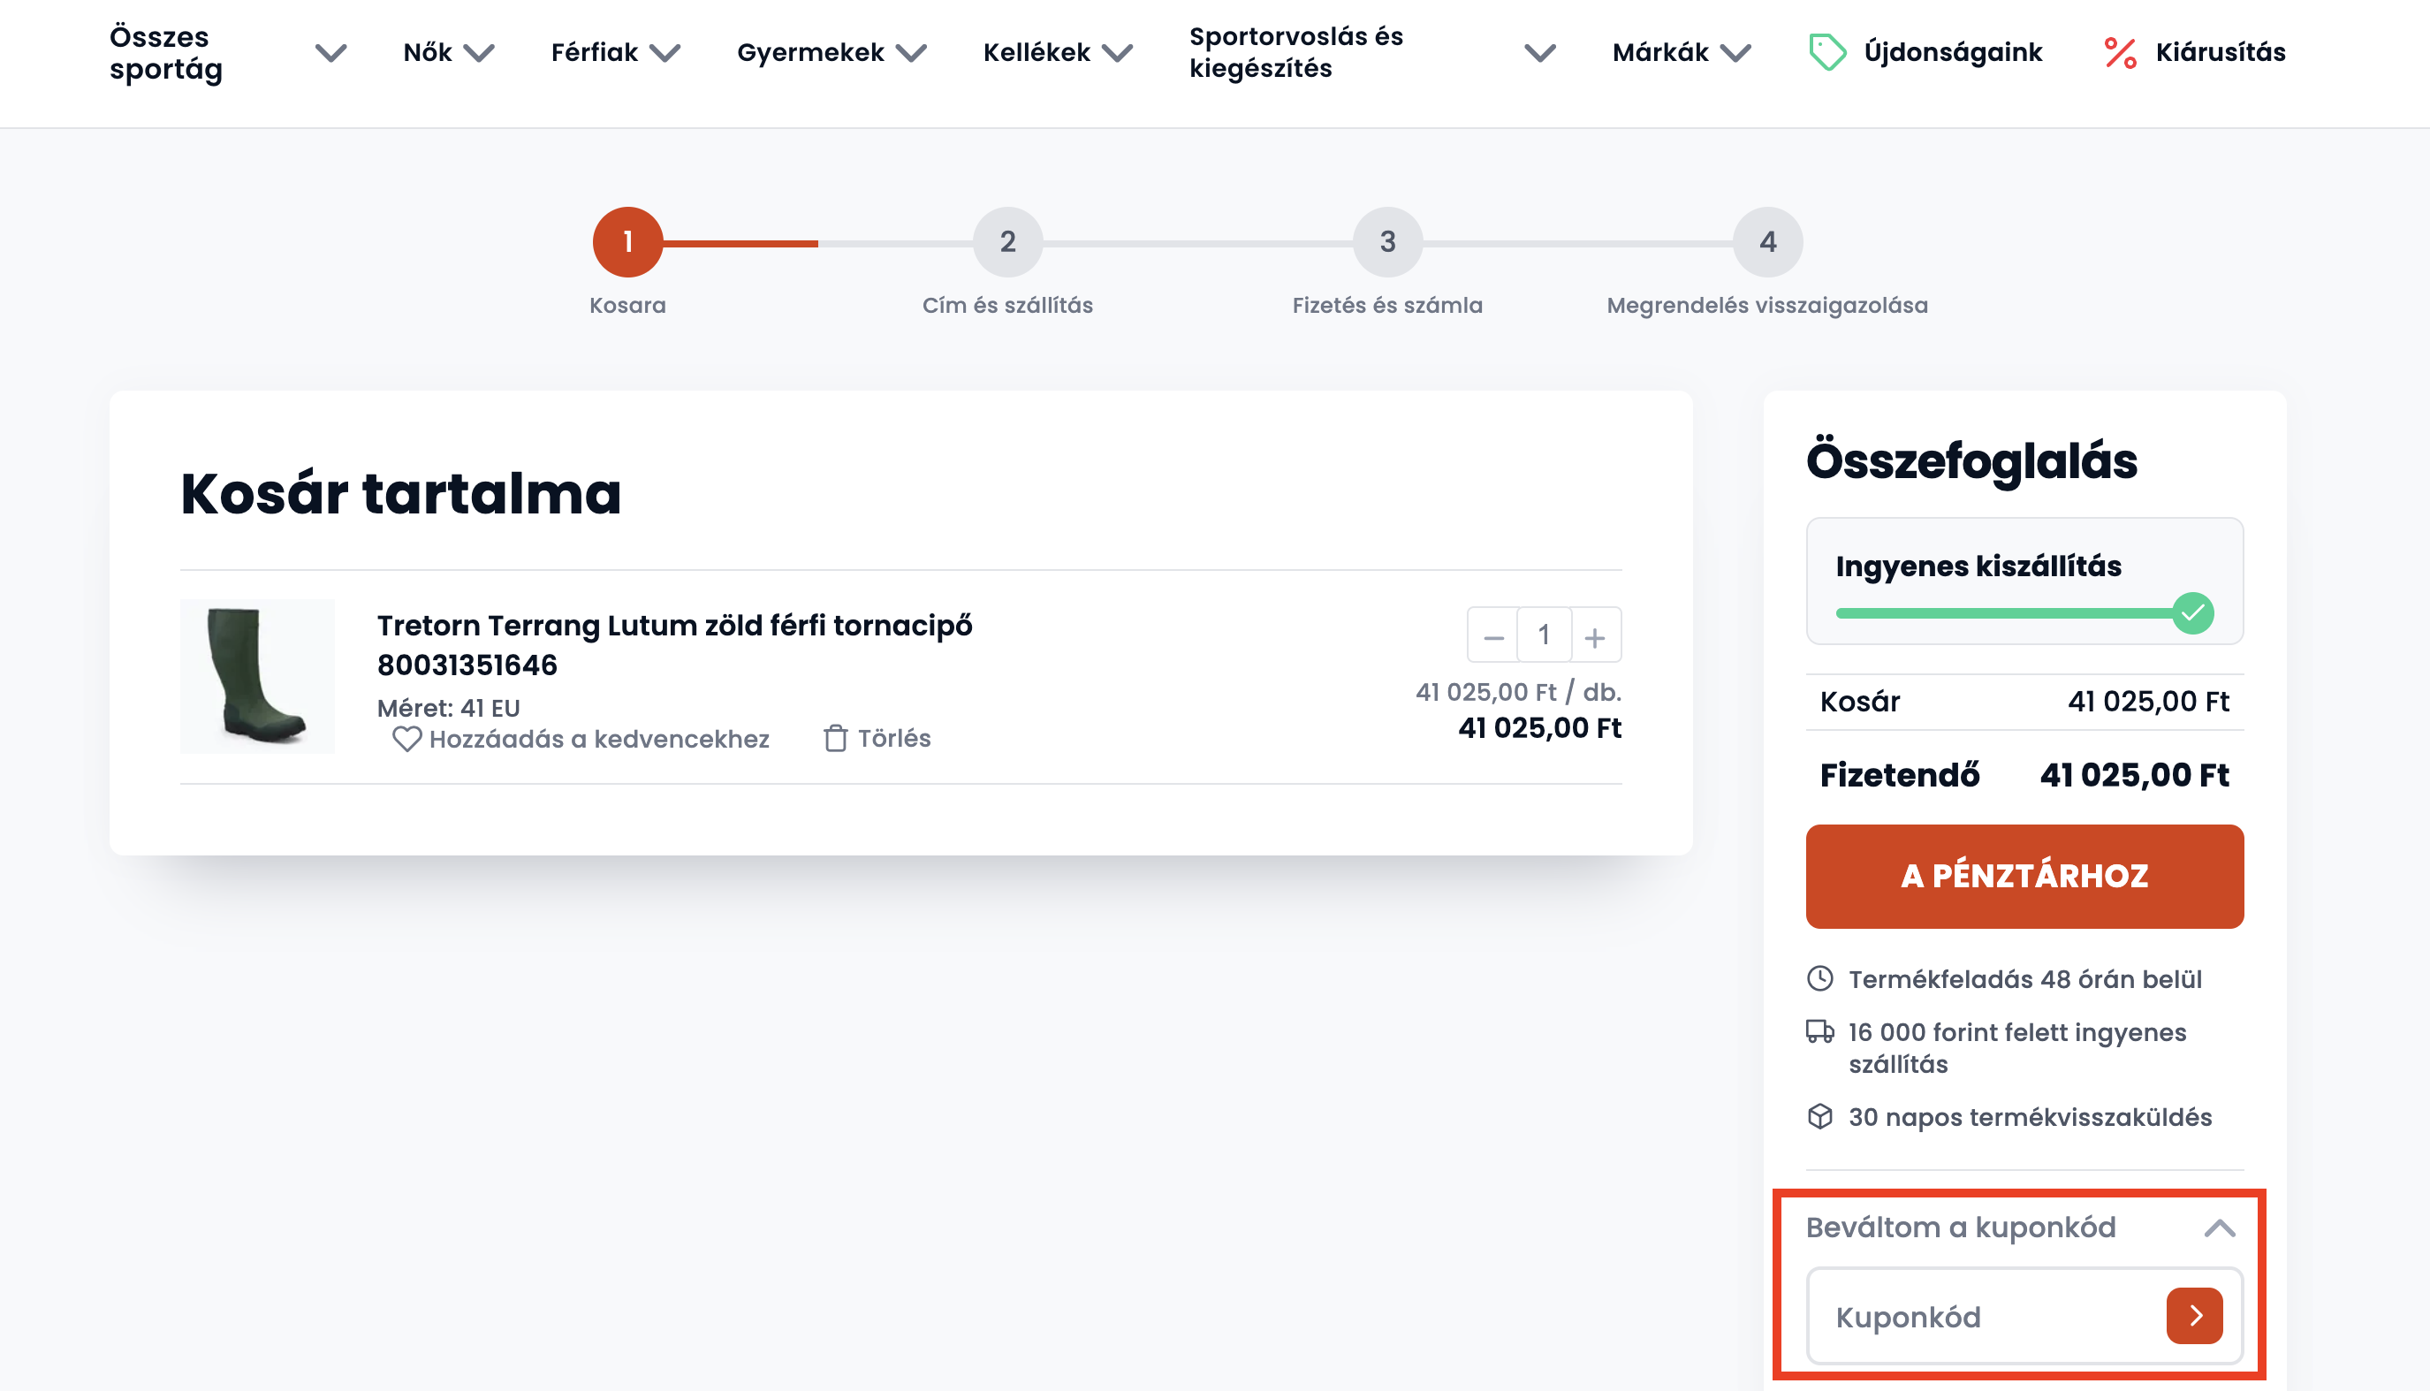
Task: Click the A PÉNZTÁRHOZ checkout button
Action: coord(2024,876)
